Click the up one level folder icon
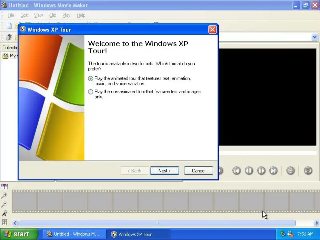The image size is (320, 240). (x=9, y=37)
